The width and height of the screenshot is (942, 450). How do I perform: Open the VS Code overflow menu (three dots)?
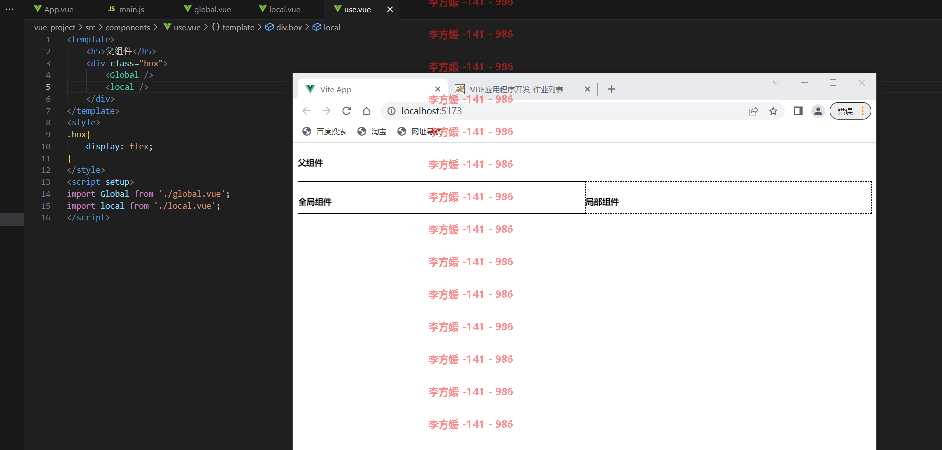(9, 9)
